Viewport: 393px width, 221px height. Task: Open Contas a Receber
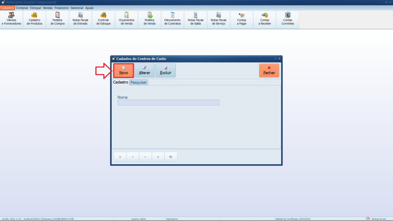coord(265,19)
